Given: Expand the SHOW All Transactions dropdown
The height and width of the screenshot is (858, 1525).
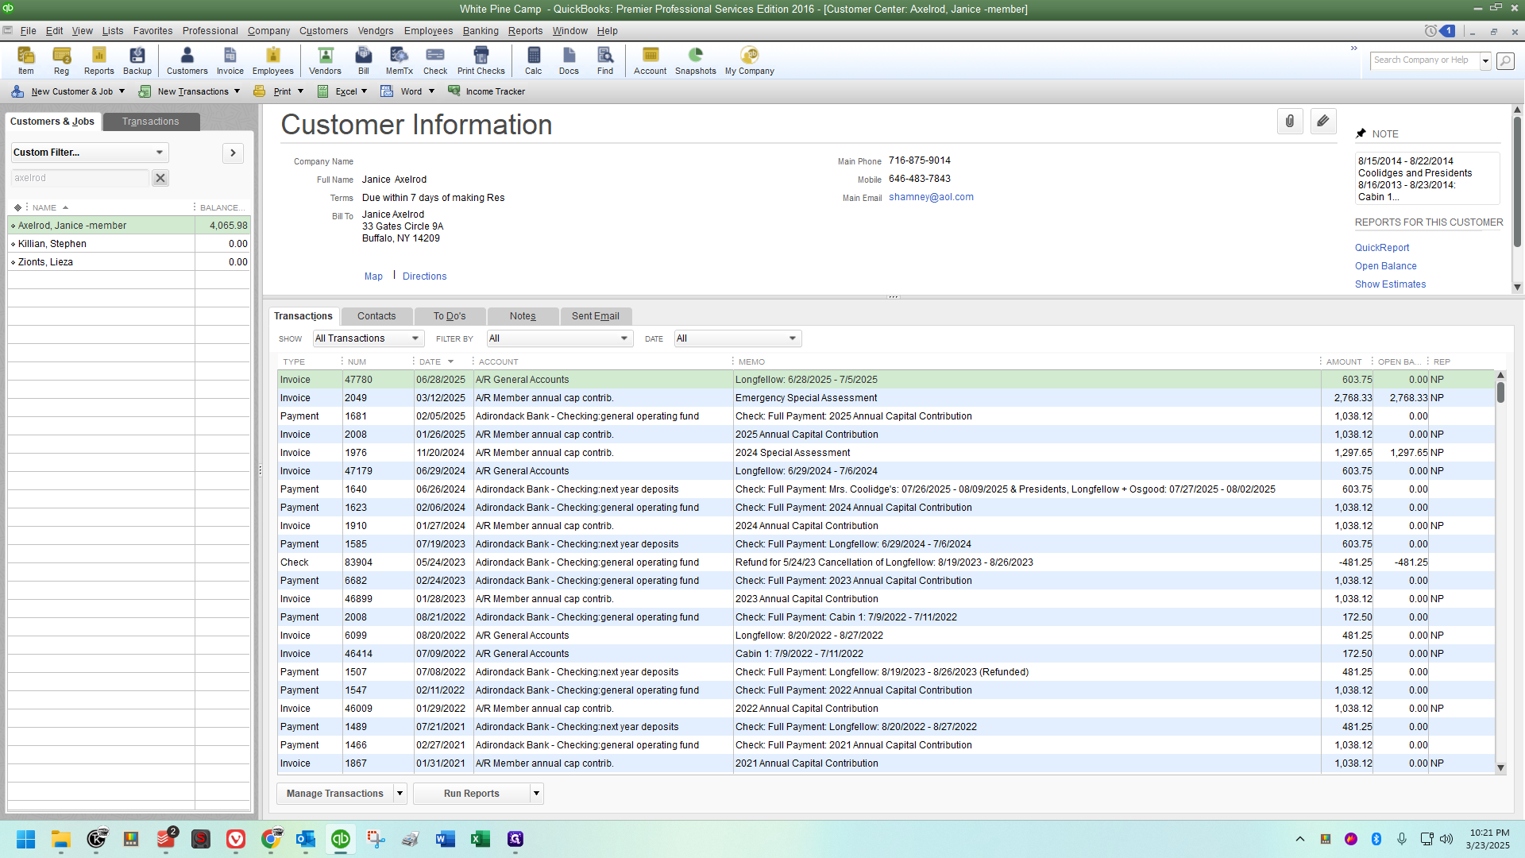Looking at the screenshot, I should coord(369,338).
